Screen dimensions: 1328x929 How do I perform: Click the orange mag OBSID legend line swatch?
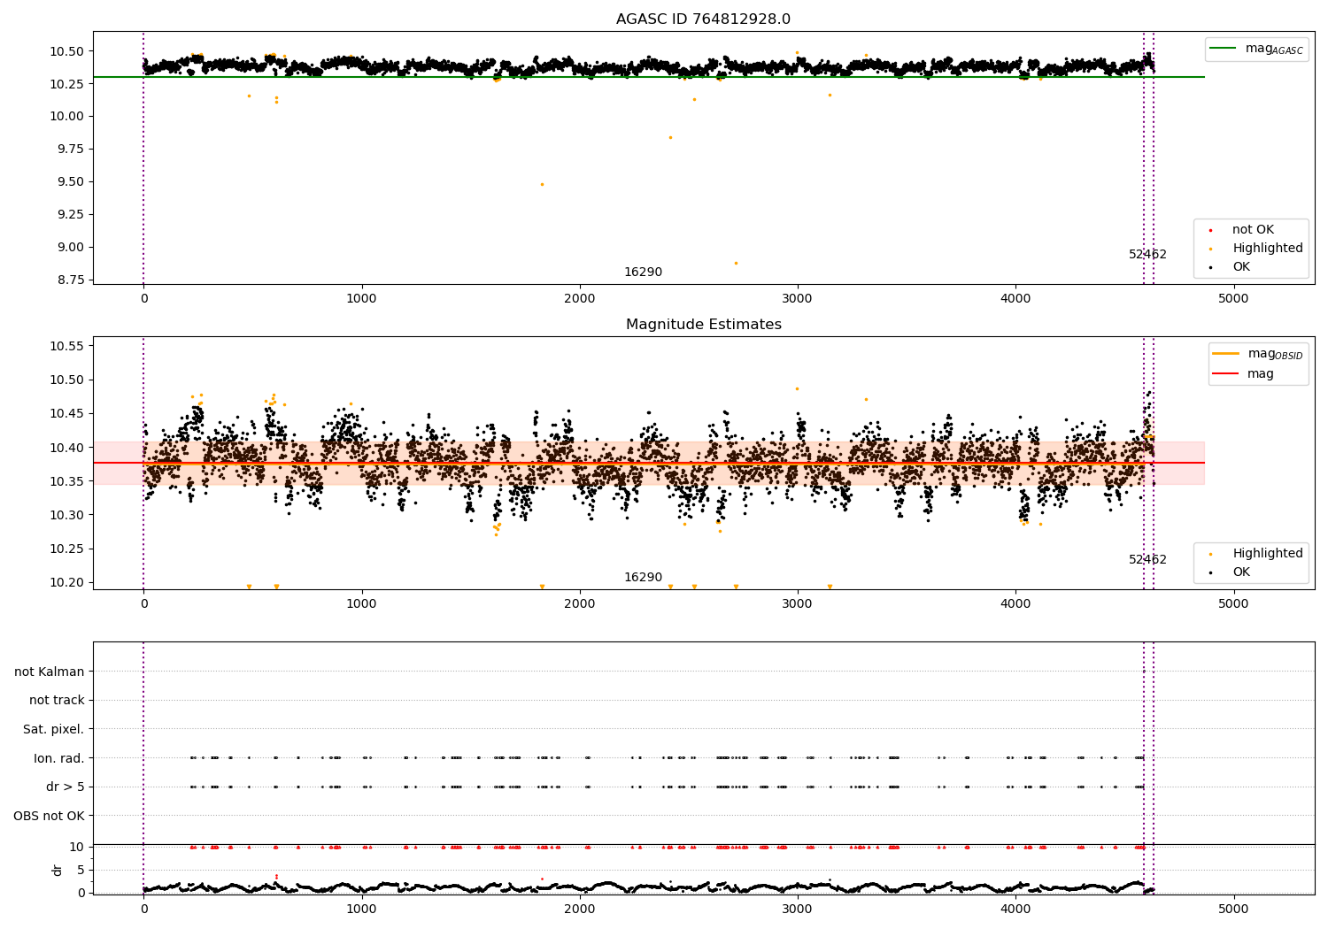1226,354
